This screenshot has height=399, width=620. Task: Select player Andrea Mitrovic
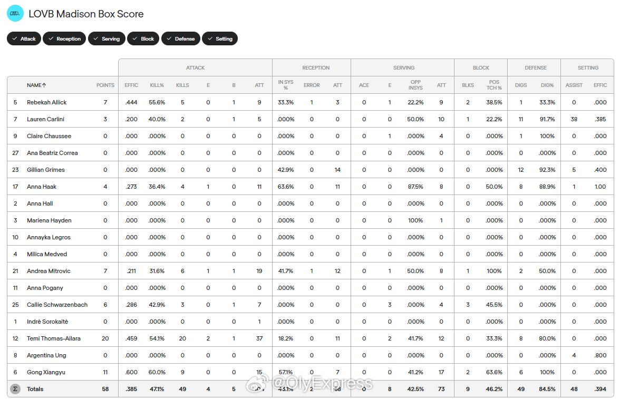point(49,271)
